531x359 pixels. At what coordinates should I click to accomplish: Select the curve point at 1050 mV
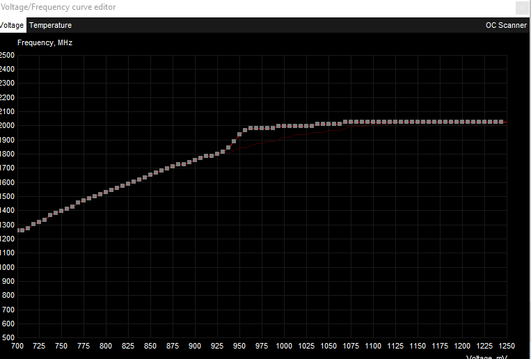[x=328, y=124]
